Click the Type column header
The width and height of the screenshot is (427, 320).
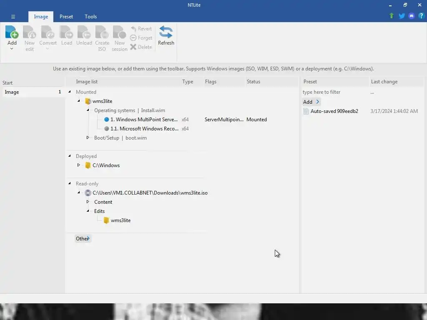click(x=188, y=82)
